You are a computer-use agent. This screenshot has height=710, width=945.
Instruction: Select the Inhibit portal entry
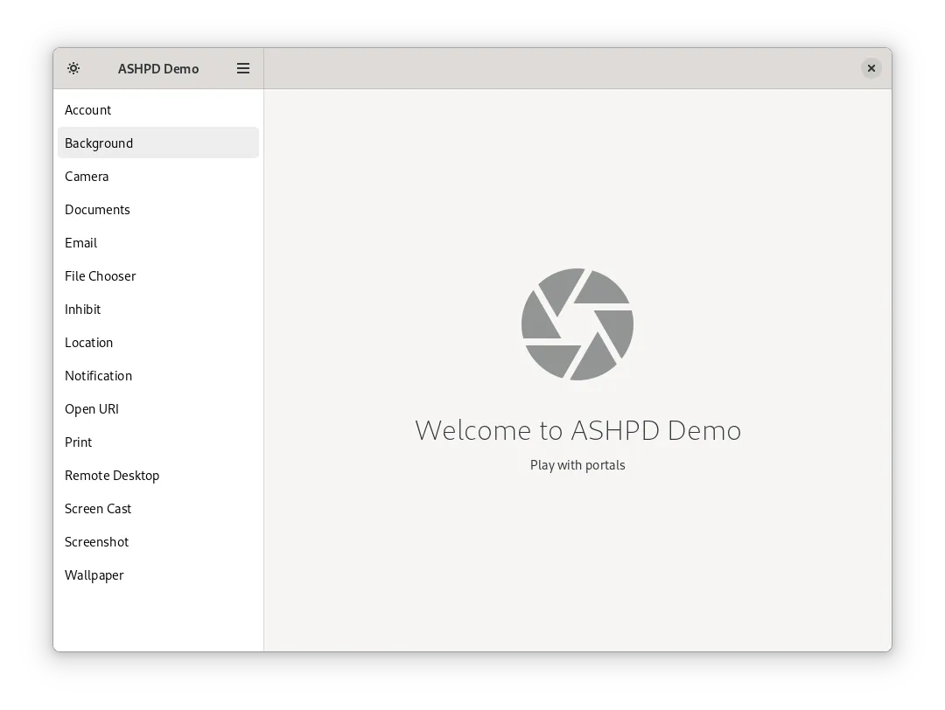pyautogui.click(x=83, y=310)
